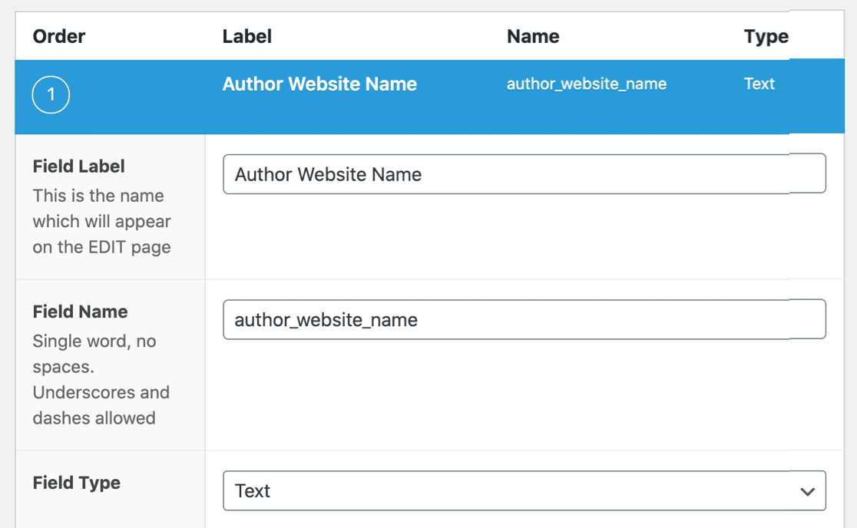Click the Field Name input box

524,319
